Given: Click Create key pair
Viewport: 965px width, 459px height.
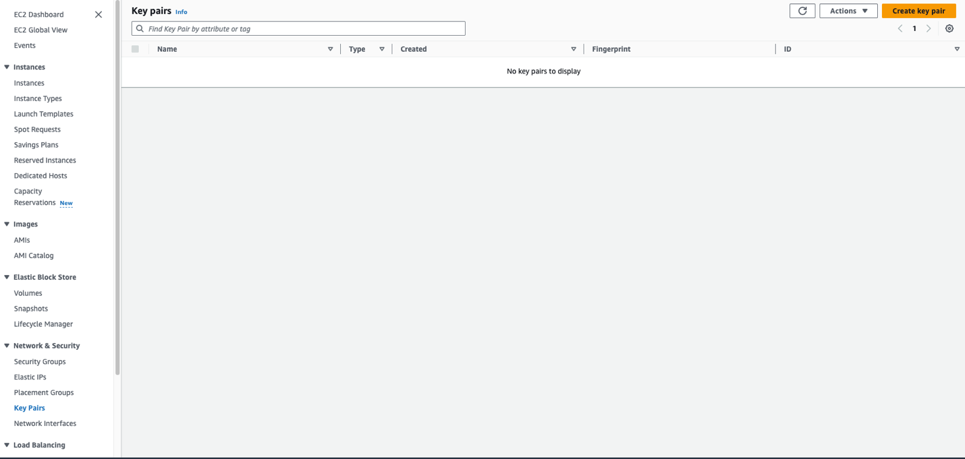Looking at the screenshot, I should [x=918, y=11].
